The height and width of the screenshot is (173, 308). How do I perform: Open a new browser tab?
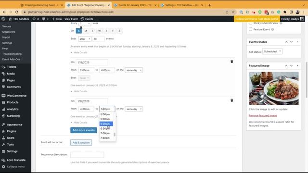pos(210,5)
